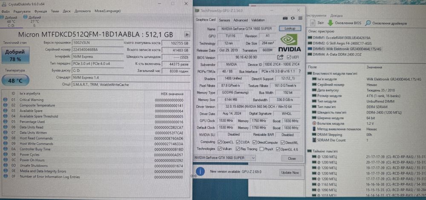Click the Метод виявлення помилок icon
Screen dimensions: 426x200
click(x=314, y=129)
